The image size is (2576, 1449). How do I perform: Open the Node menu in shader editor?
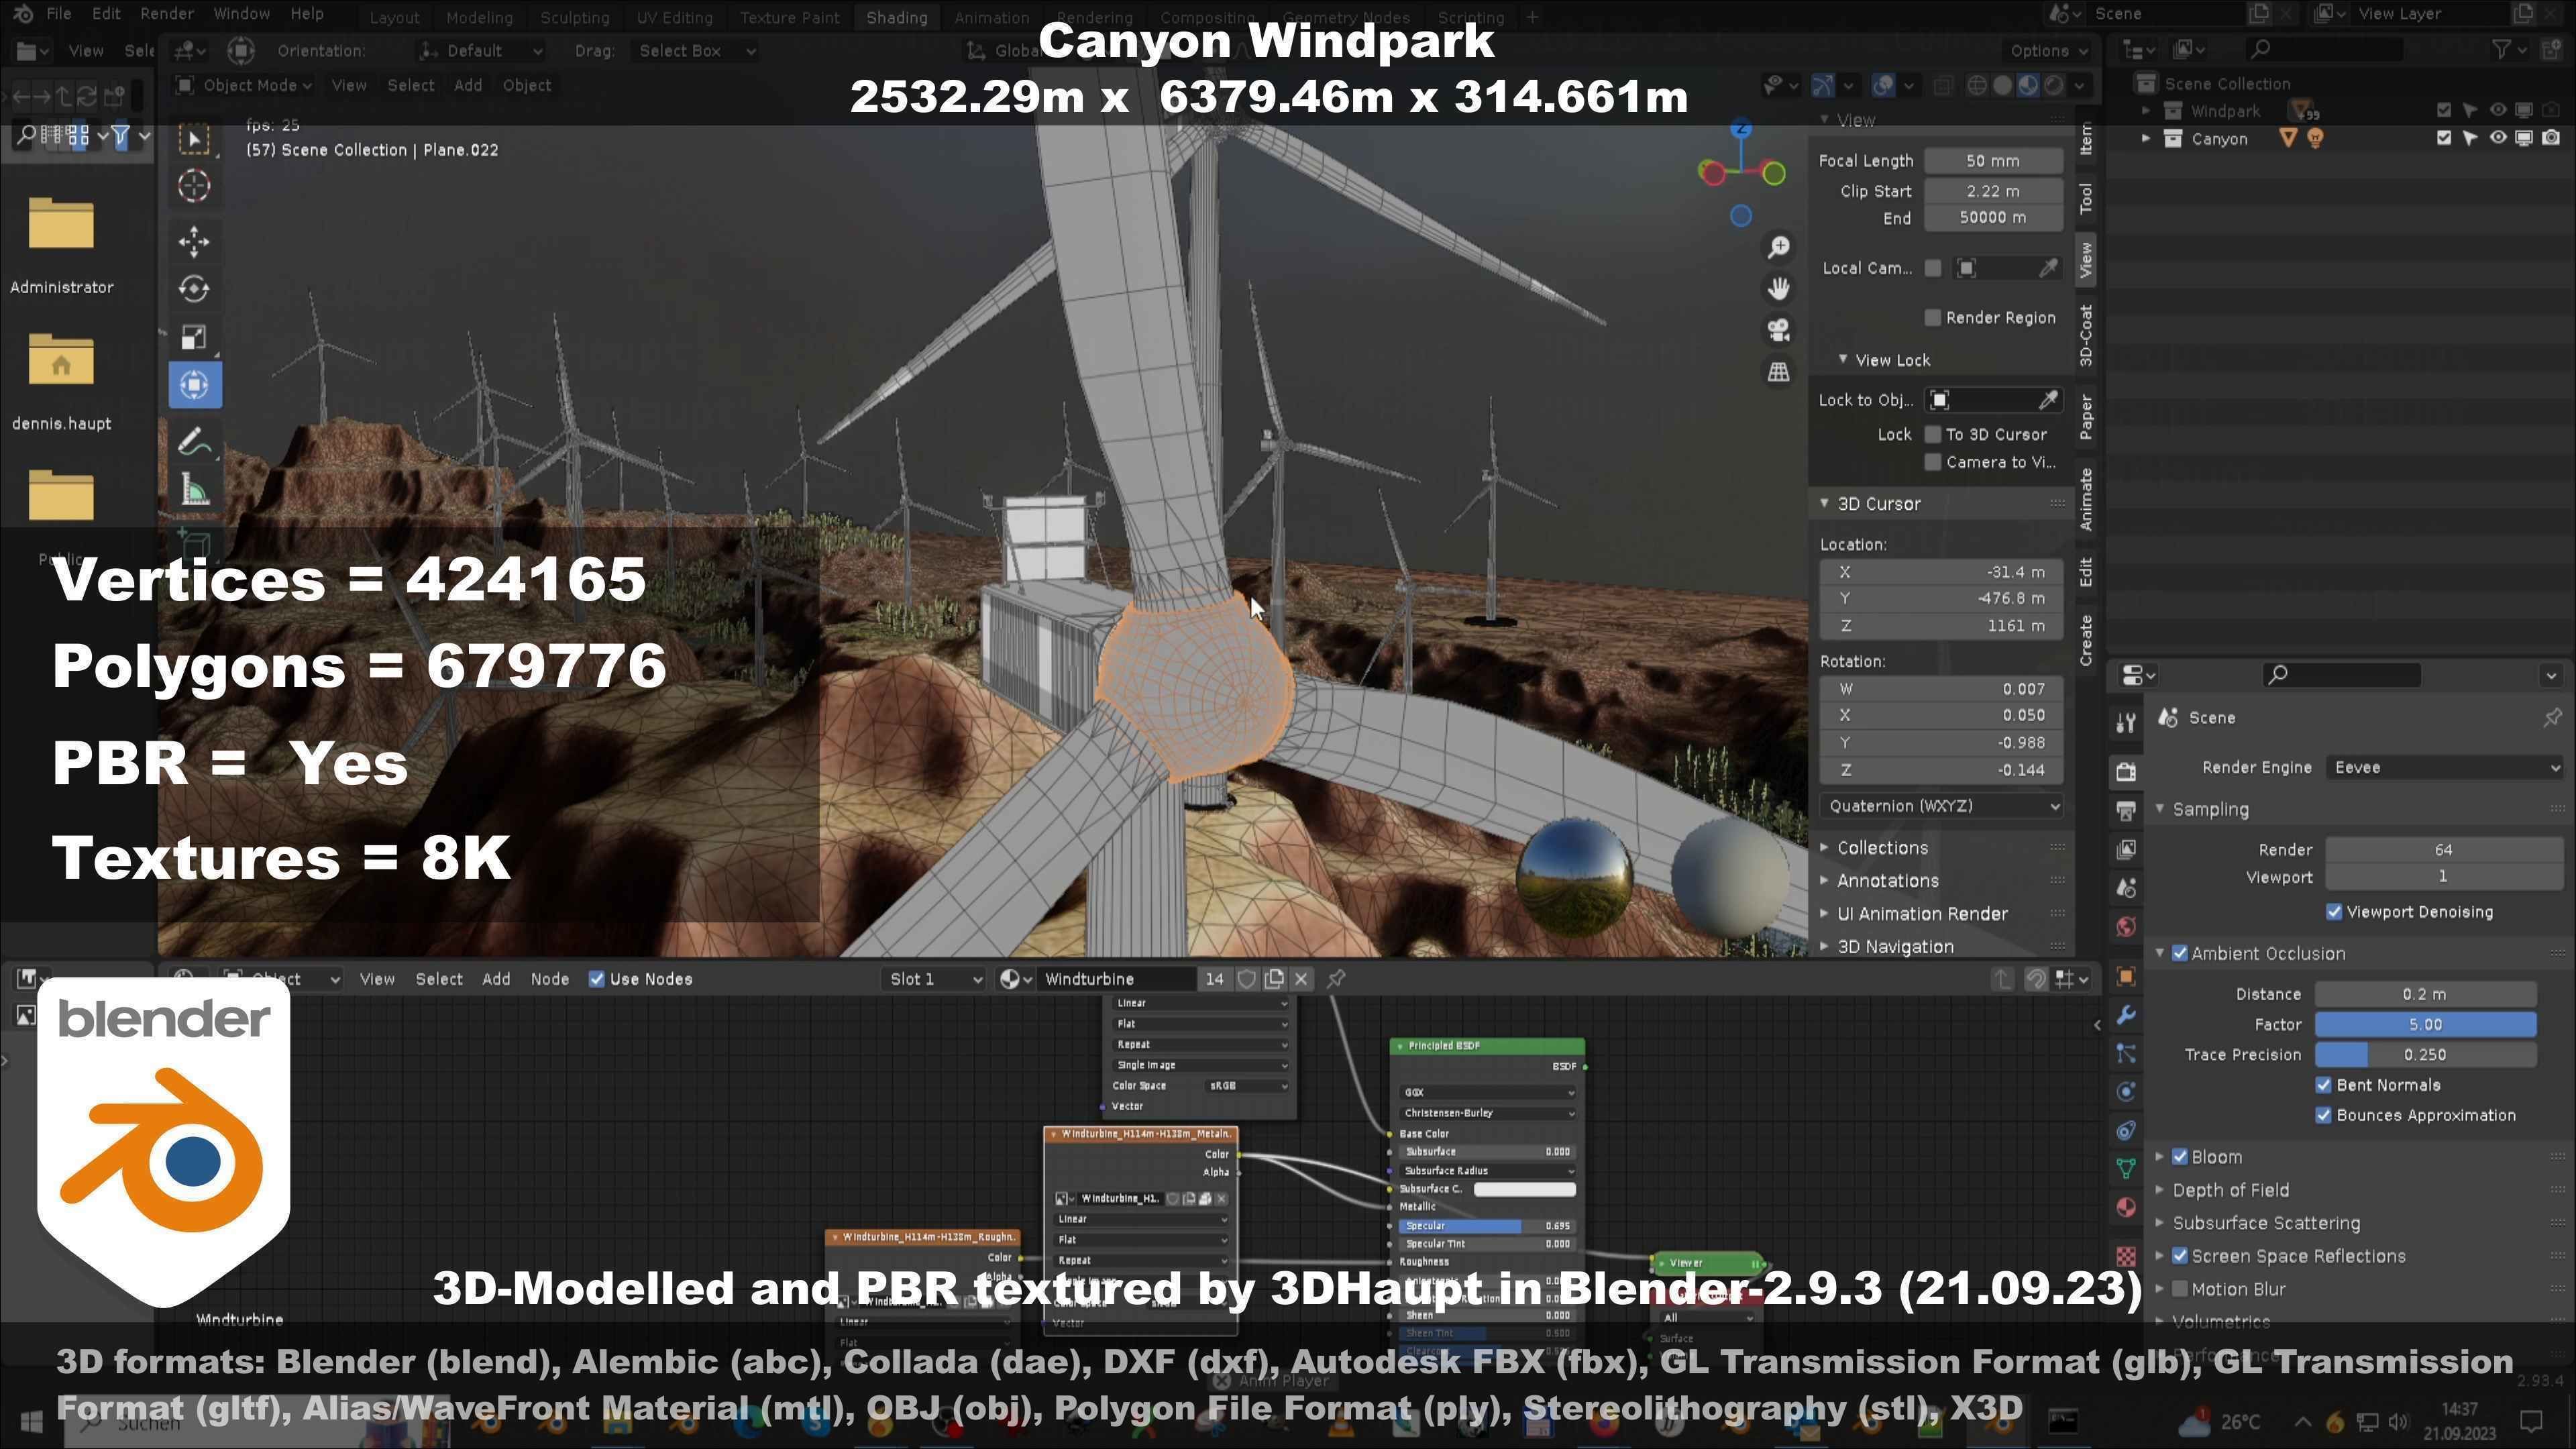549,979
